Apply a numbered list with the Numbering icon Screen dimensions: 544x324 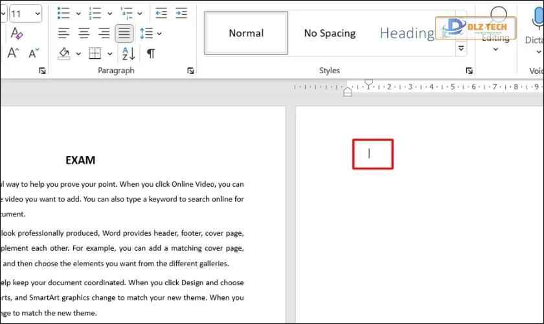click(x=95, y=13)
